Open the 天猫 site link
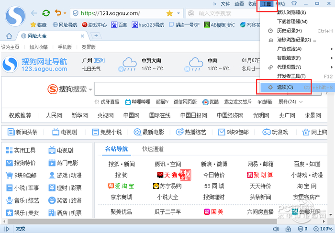This screenshot has height=233, width=335. (x=167, y=175)
